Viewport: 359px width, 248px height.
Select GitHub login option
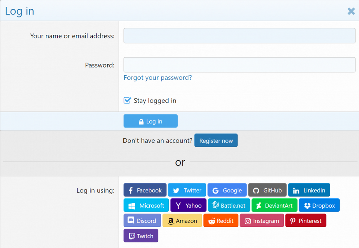point(267,190)
